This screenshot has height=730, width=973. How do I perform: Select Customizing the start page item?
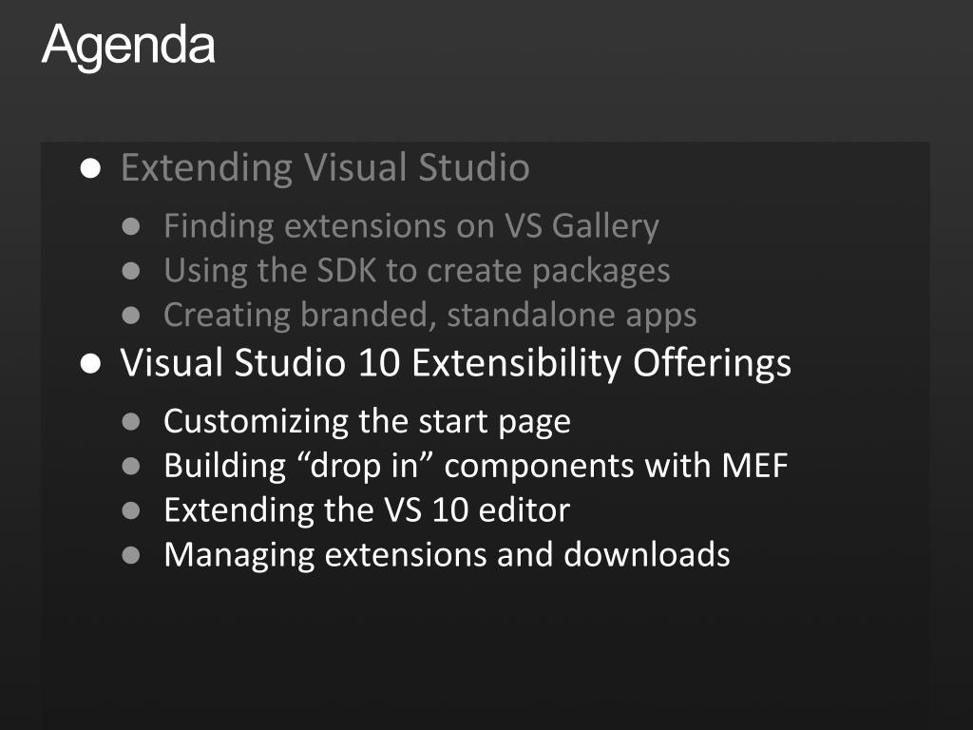click(x=368, y=423)
